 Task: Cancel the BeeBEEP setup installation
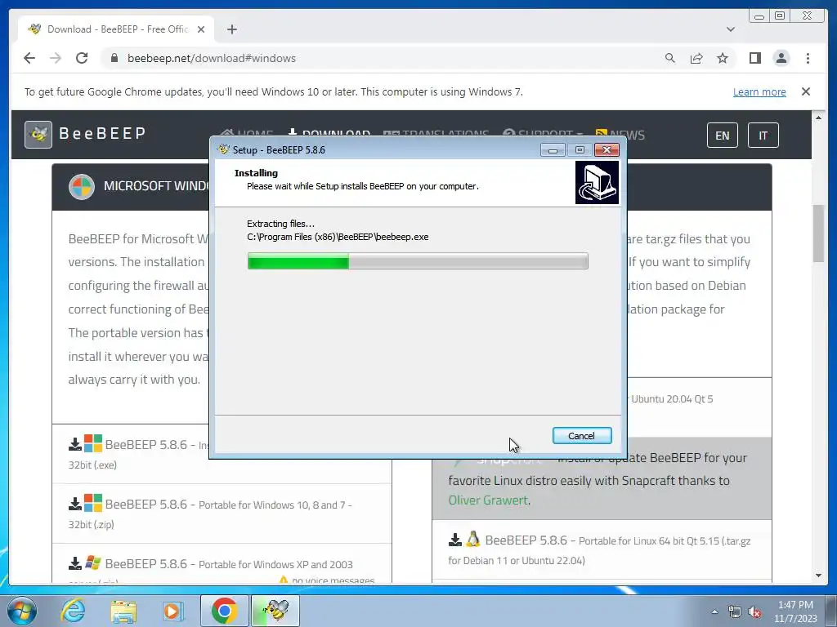[x=582, y=436]
